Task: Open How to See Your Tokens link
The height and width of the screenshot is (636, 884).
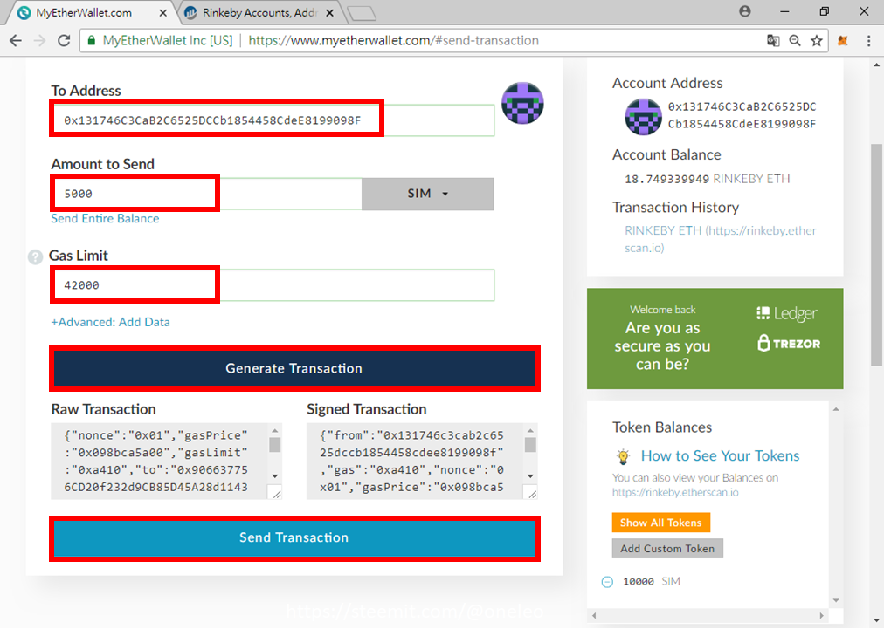Action: tap(720, 455)
